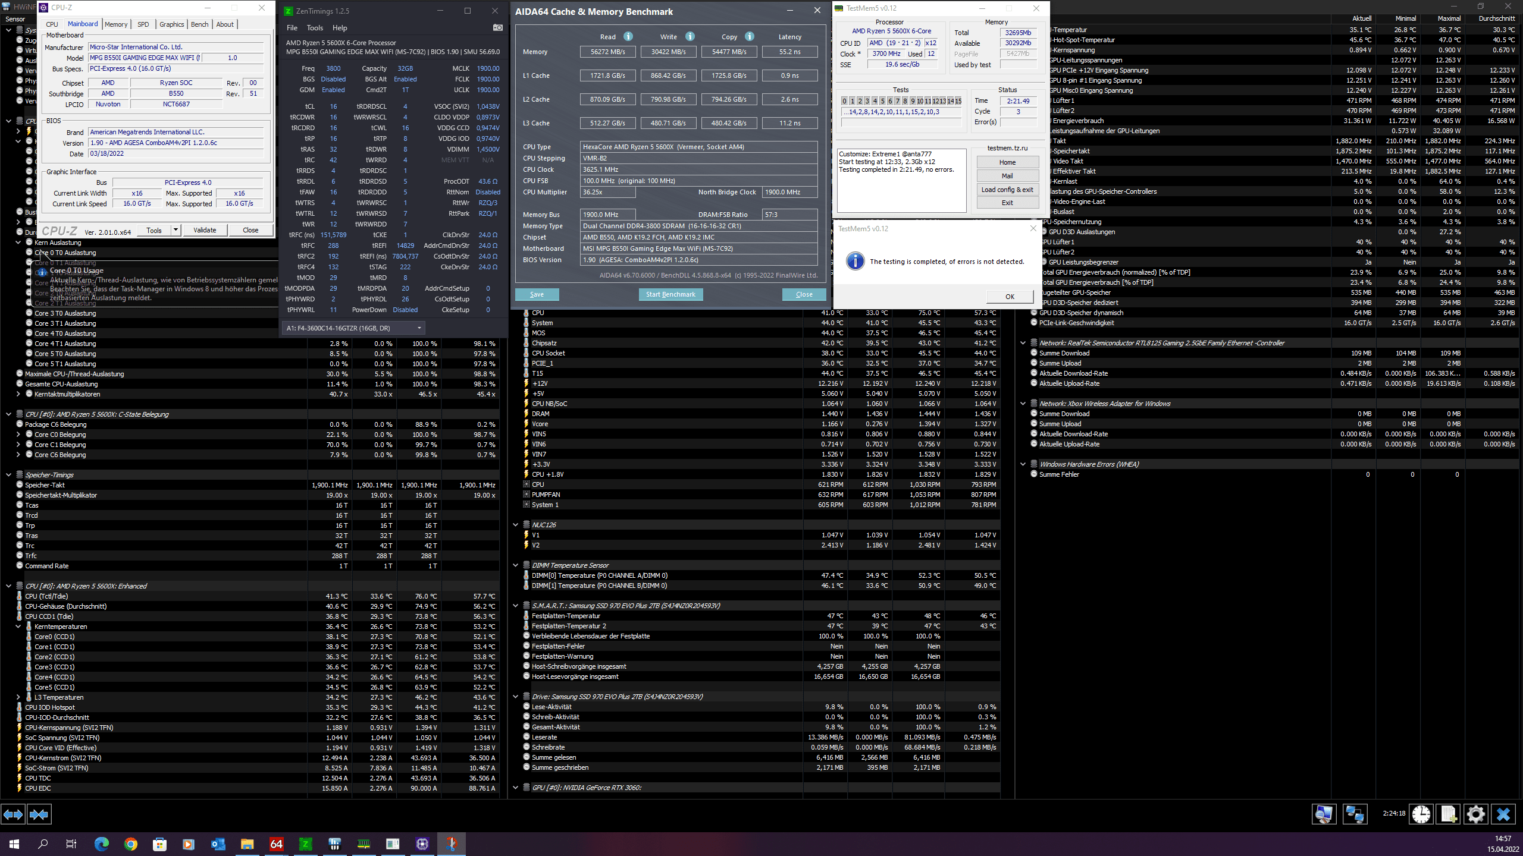Image resolution: width=1523 pixels, height=856 pixels.
Task: Collapse DIMM Temperature Sensor section
Action: tap(516, 565)
